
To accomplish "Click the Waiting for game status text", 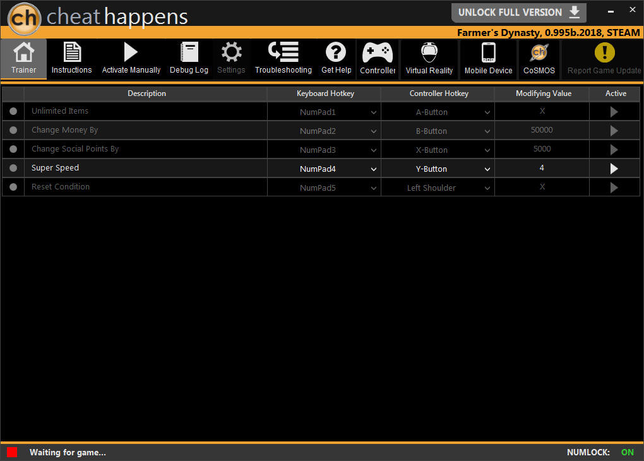I will pyautogui.click(x=68, y=452).
